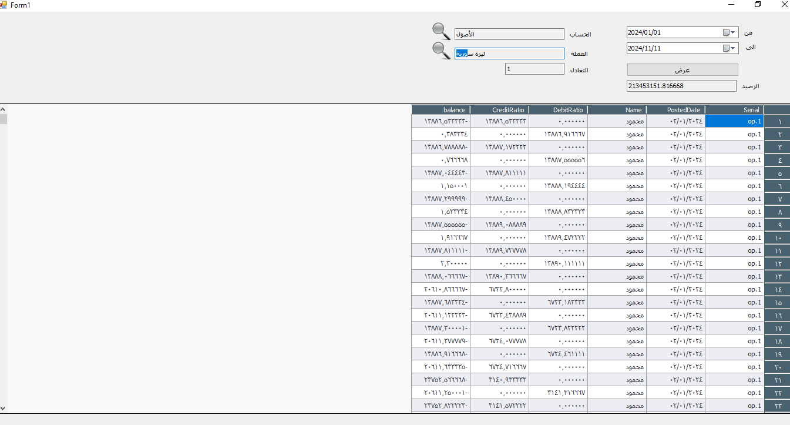Viewport: 790px width, 425px height.
Task: Open the من date dropdown arrow
Action: coord(733,32)
